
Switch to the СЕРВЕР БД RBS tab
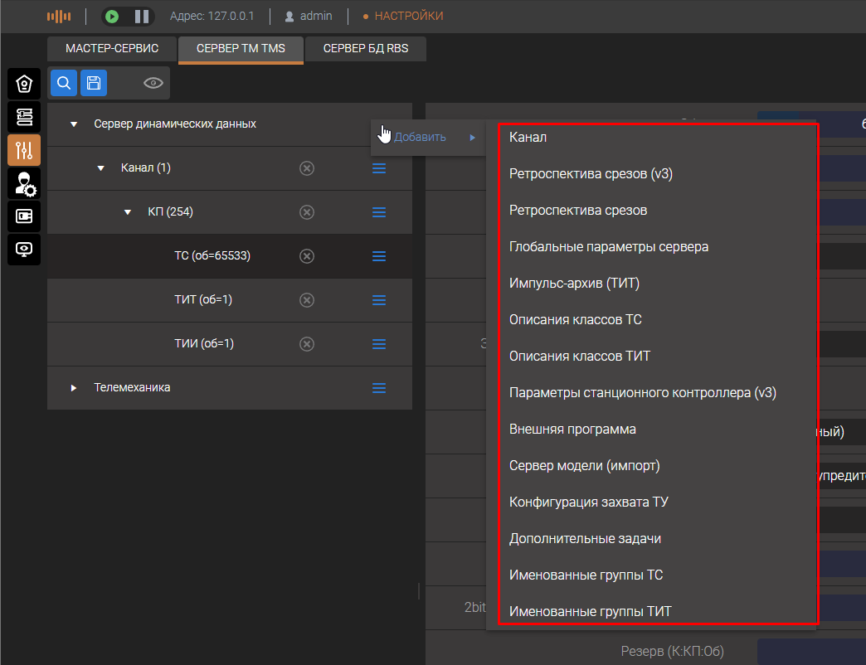coord(365,48)
